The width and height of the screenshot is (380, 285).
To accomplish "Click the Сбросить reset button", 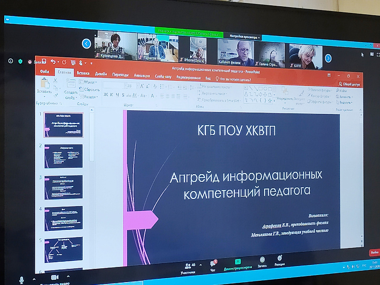I will pos(89,89).
